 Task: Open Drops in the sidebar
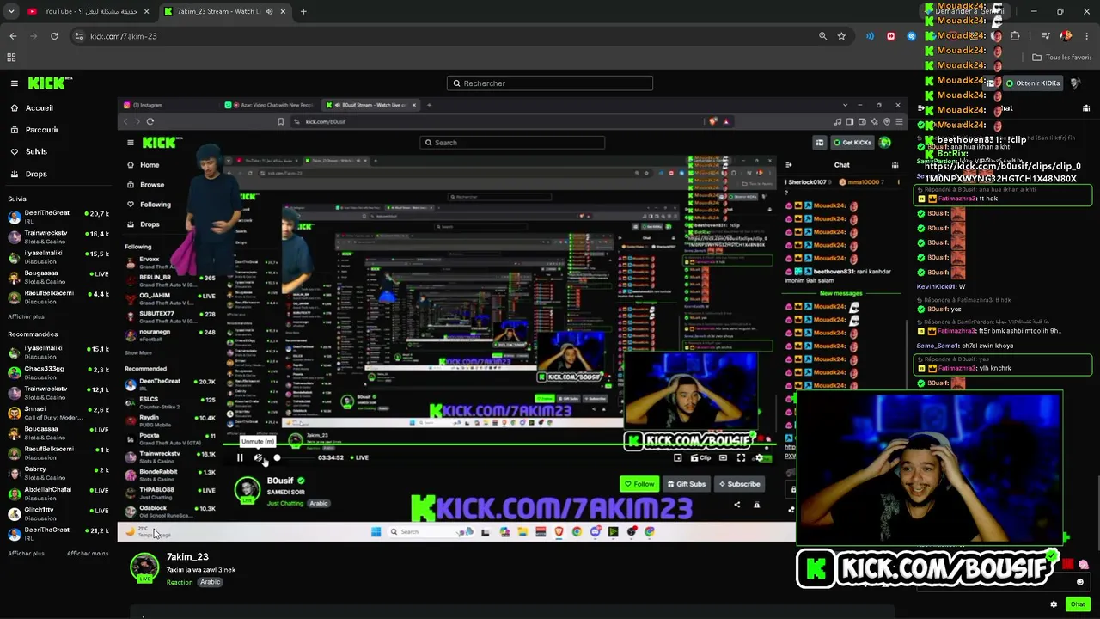36,174
